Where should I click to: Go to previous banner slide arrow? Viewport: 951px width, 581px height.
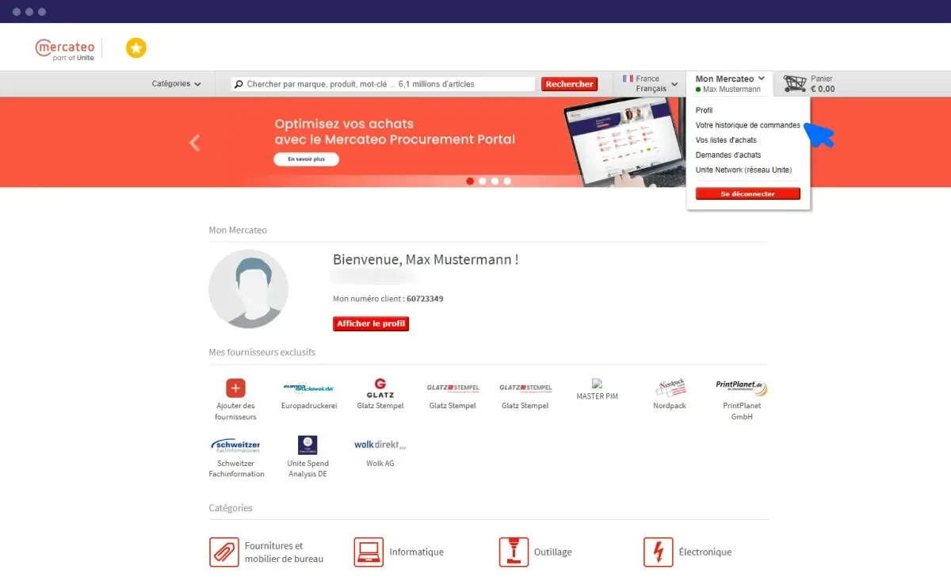[195, 143]
